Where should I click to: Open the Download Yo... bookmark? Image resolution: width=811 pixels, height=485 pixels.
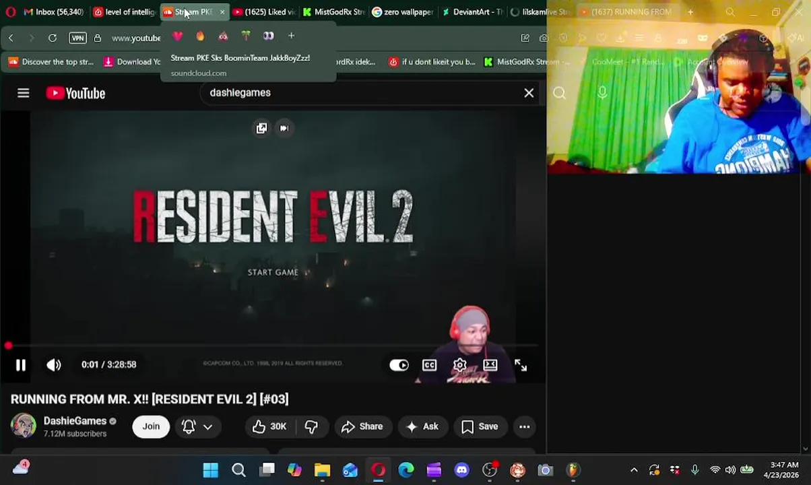point(132,62)
